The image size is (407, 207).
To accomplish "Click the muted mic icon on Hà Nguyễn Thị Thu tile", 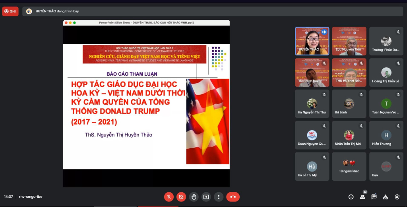I will 324,95.
